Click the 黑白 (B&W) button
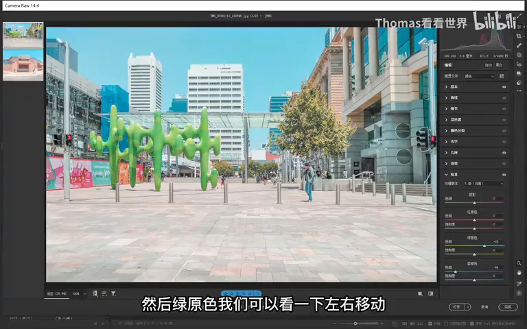 click(499, 65)
